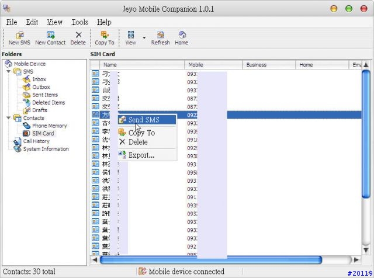Collapse the SMS folder tree arrow
374x278 pixels.
click(9, 71)
